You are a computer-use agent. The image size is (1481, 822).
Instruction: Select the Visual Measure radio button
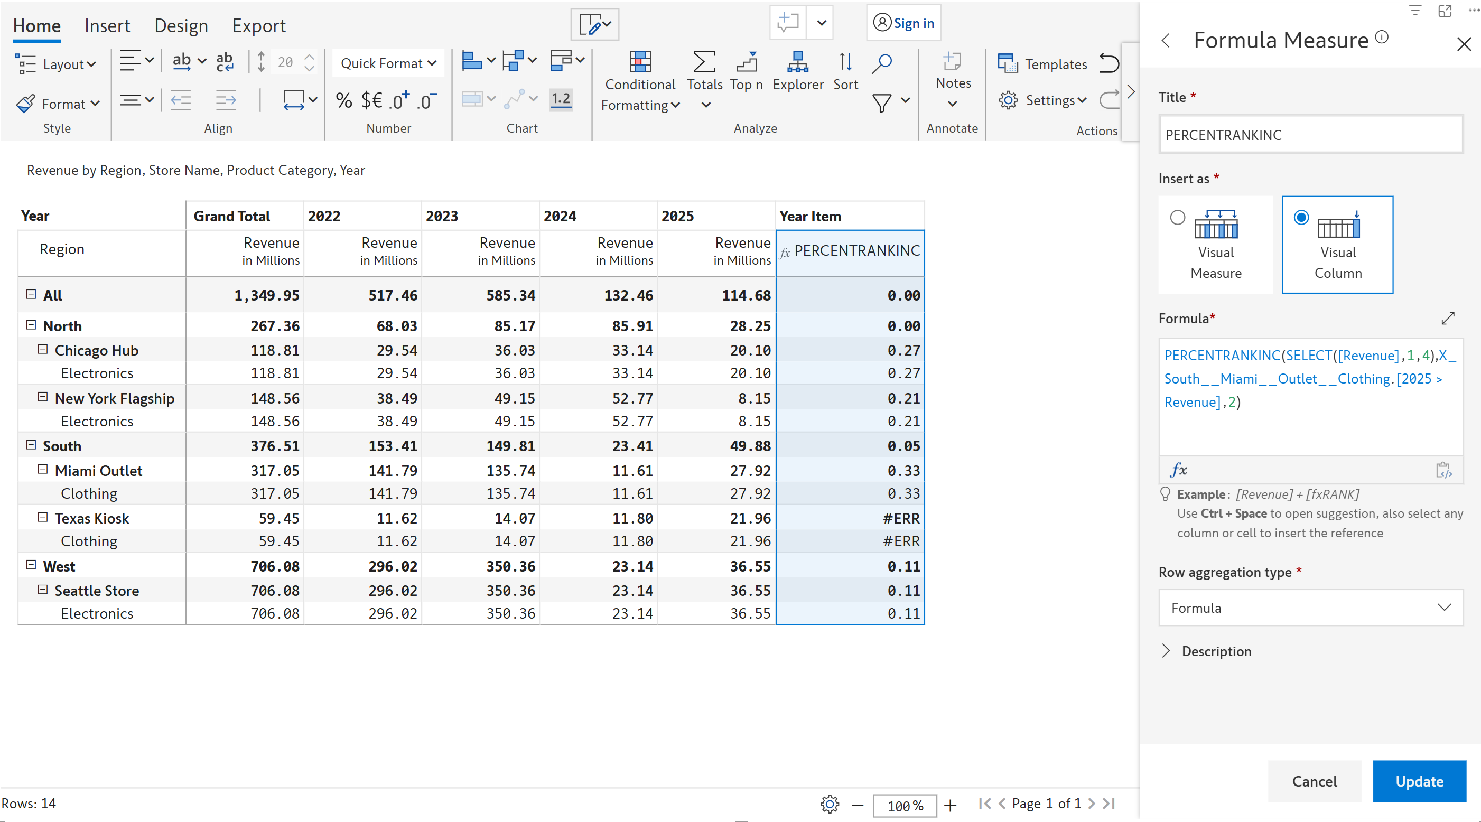[x=1177, y=217]
